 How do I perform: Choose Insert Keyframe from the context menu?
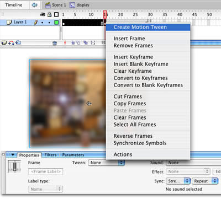pyautogui.click(x=148, y=57)
